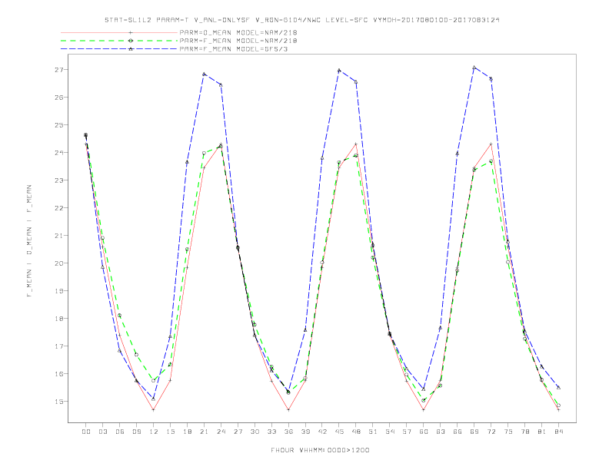Click x-axis tick label 84

click(x=559, y=432)
